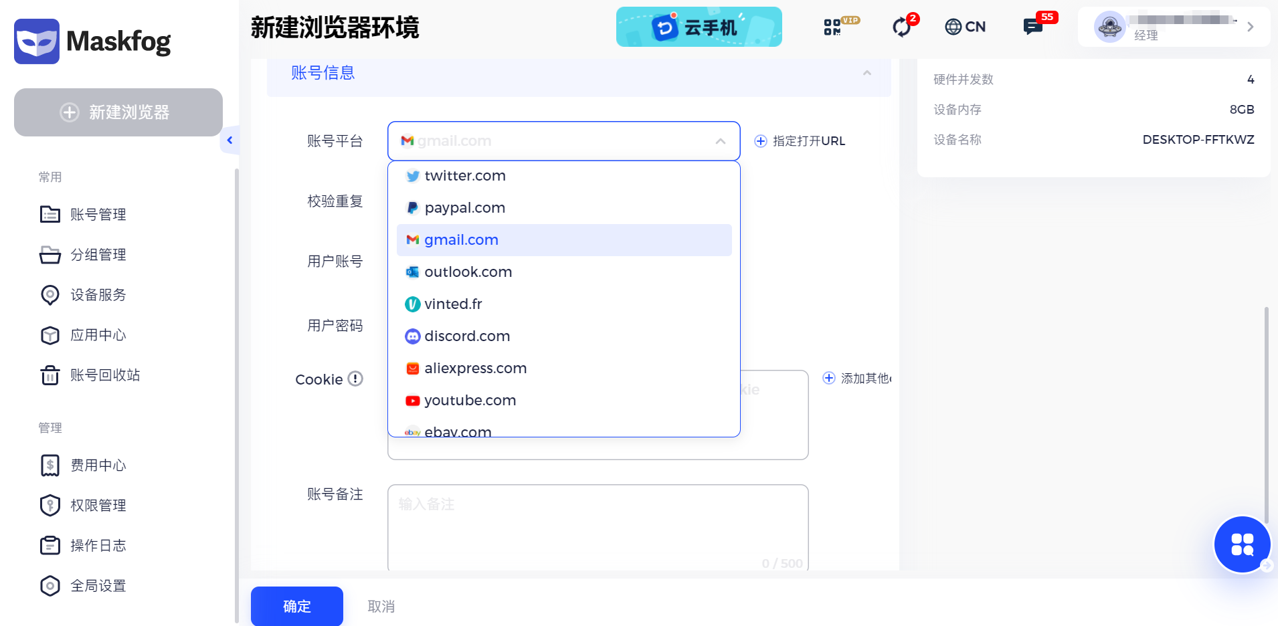This screenshot has width=1278, height=626.
Task: Select outlook.com from the list
Action: tap(564, 272)
